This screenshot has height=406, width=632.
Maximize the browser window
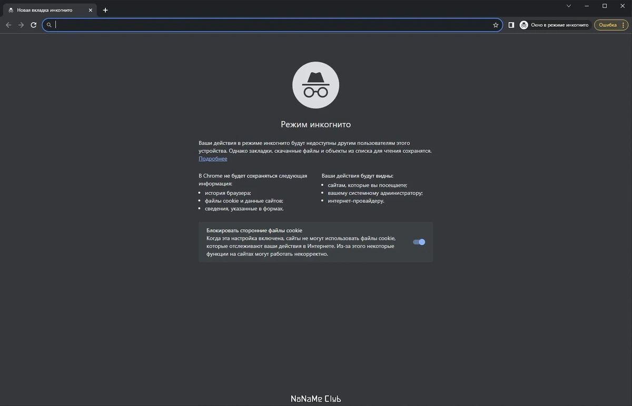point(605,6)
